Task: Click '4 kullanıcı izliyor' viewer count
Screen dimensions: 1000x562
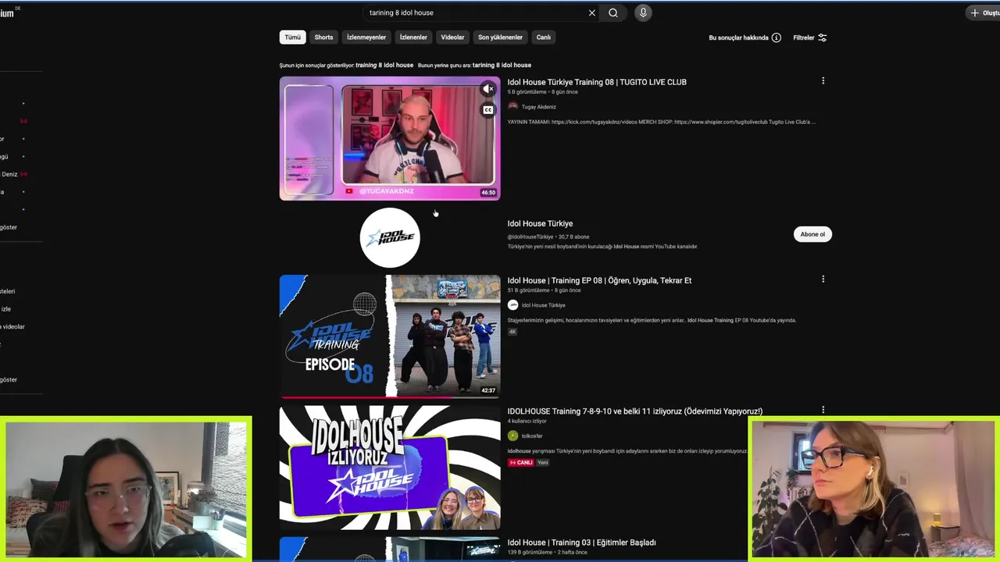Action: coord(527,421)
